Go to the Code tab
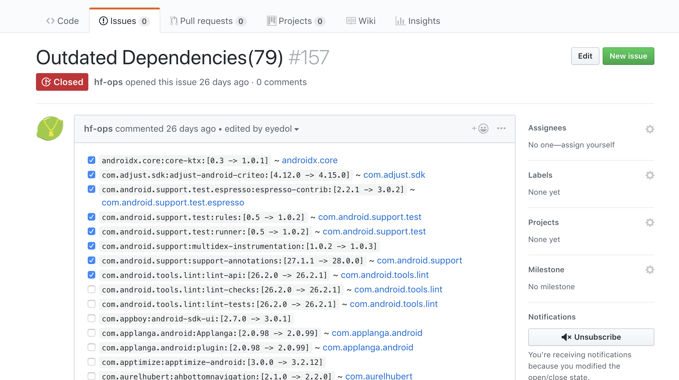The height and width of the screenshot is (380, 679). pos(62,21)
